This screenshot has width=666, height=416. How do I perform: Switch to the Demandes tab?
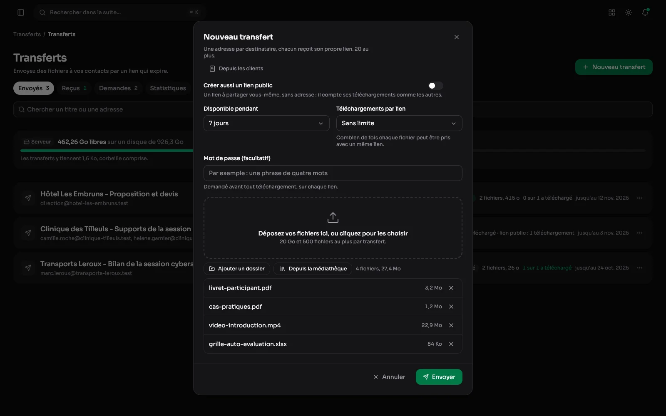(118, 88)
